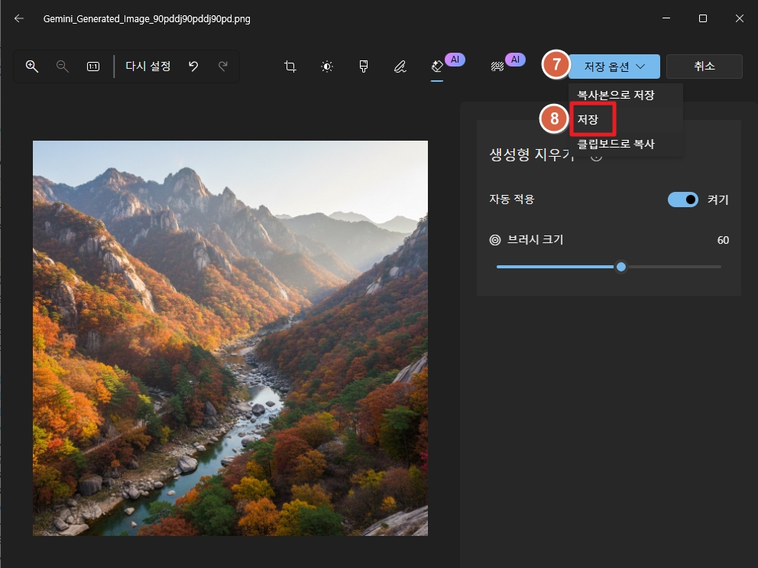Redo the last undone edit
This screenshot has height=568, width=758.
[x=223, y=67]
